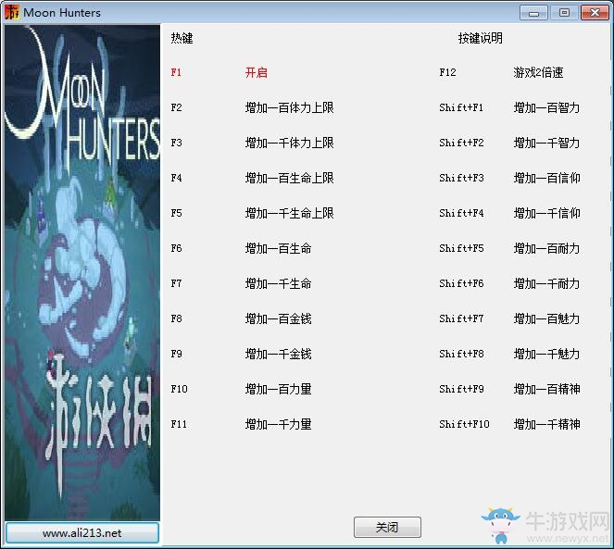Click the Shift+F7 hotkey label
The width and height of the screenshot is (614, 549).
(x=461, y=318)
